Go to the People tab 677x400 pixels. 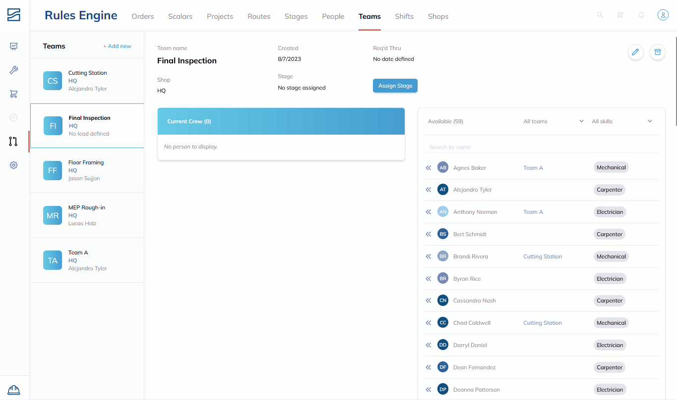333,16
